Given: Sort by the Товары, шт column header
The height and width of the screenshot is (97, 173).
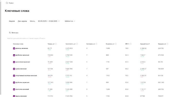Looking at the screenshot, I should (51, 44).
